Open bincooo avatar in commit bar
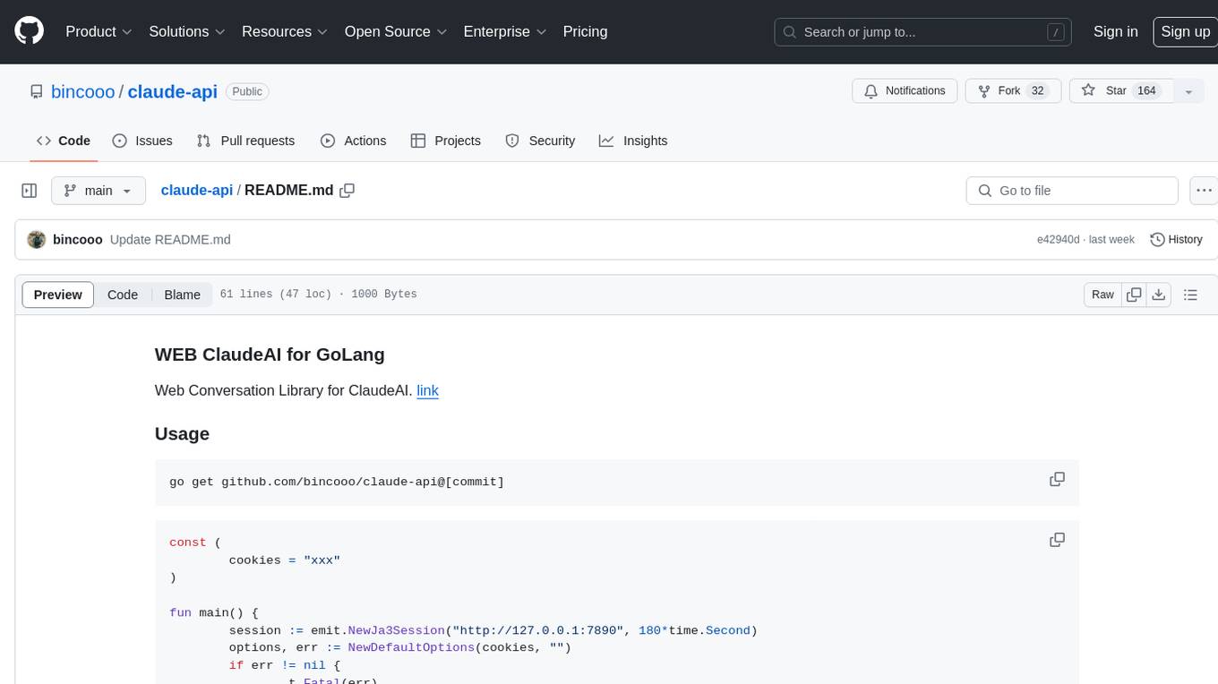 point(37,240)
